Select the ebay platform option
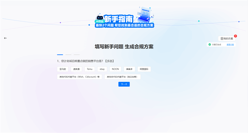 pyautogui.click(x=102, y=69)
